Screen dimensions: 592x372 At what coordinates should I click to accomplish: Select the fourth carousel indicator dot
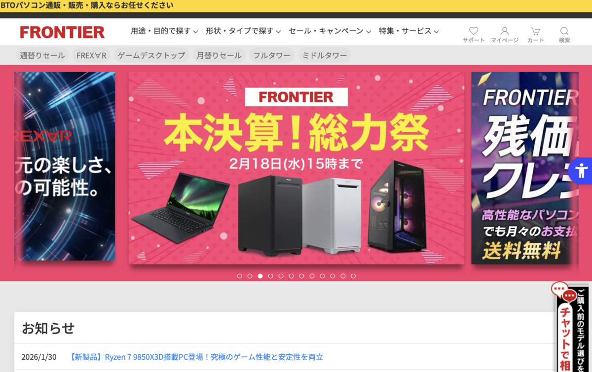pyautogui.click(x=270, y=276)
